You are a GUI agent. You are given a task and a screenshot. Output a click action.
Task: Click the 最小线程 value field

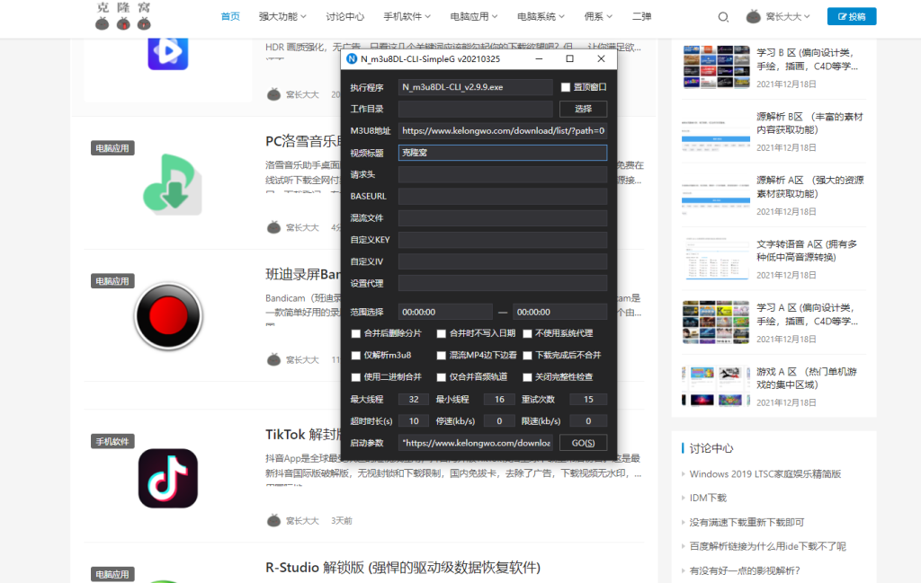click(x=499, y=400)
